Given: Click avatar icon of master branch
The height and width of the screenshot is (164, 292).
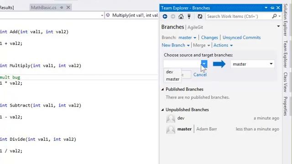Looking at the screenshot, I should pyautogui.click(x=171, y=129).
